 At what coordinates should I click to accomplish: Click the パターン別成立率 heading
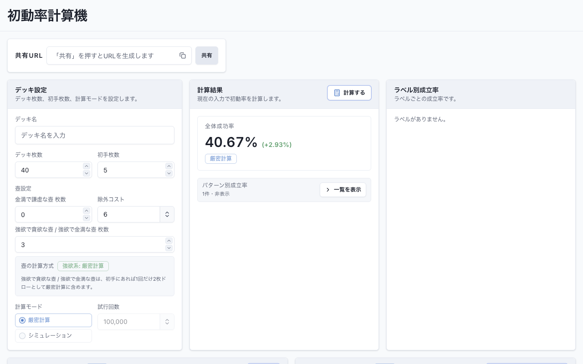point(225,185)
